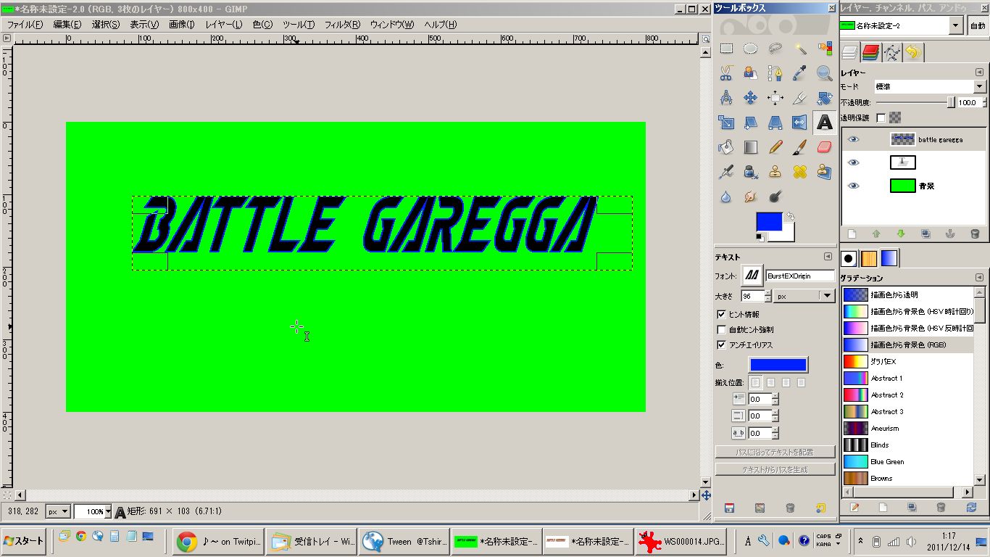The width and height of the screenshot is (990, 557).
Task: Switch to the Tween taskbar window
Action: point(404,541)
